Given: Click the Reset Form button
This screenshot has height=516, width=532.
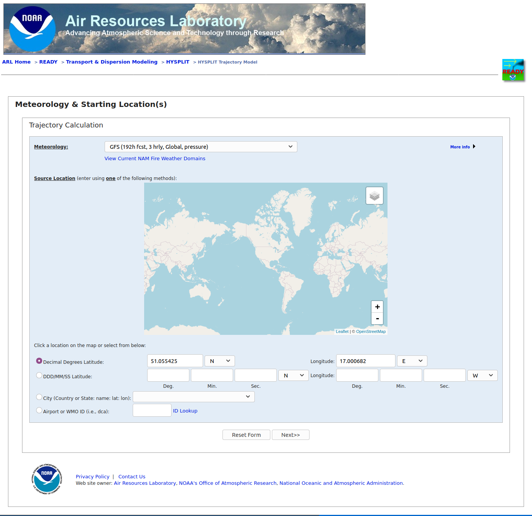Looking at the screenshot, I should 246,435.
